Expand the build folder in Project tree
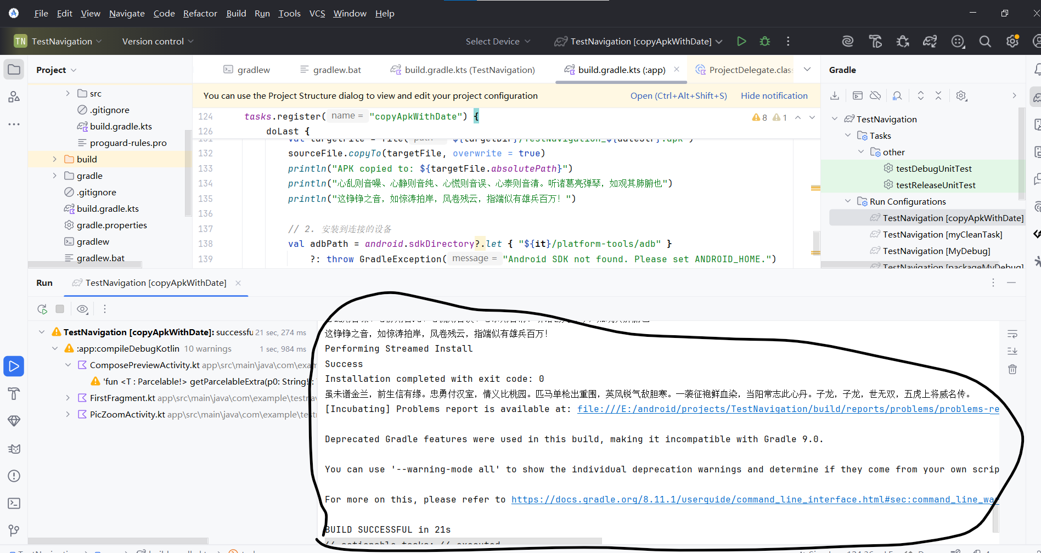Image resolution: width=1041 pixels, height=553 pixels. click(54, 159)
